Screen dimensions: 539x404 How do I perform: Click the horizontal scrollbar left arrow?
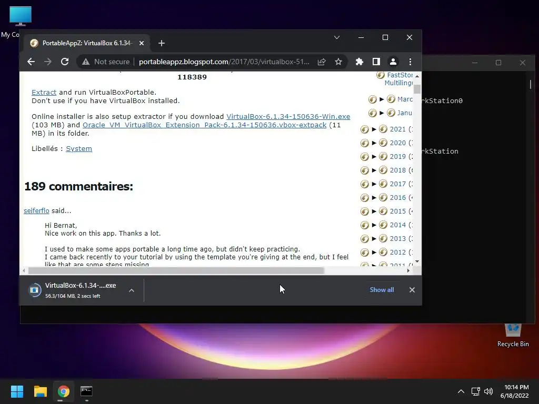24,271
